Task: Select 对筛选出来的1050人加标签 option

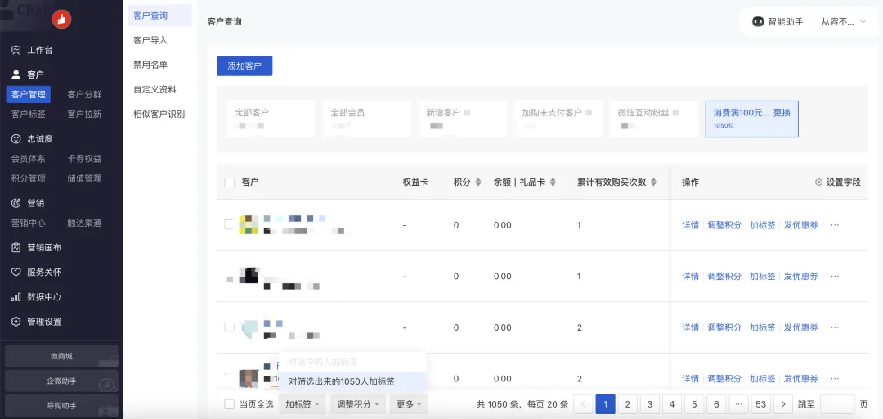Action: point(342,381)
